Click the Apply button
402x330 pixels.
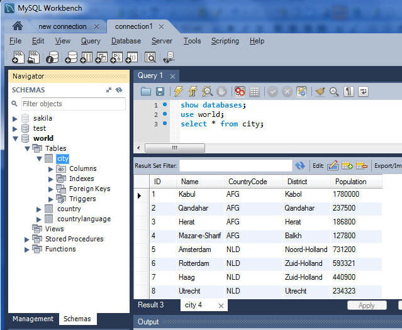click(x=367, y=305)
